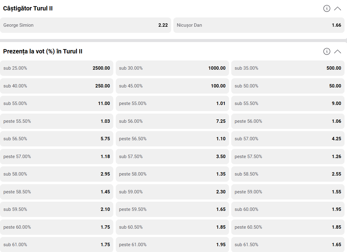Choose peste 59.50% odds 1.65
Viewport: 347px width, 252px height.
[172, 209]
